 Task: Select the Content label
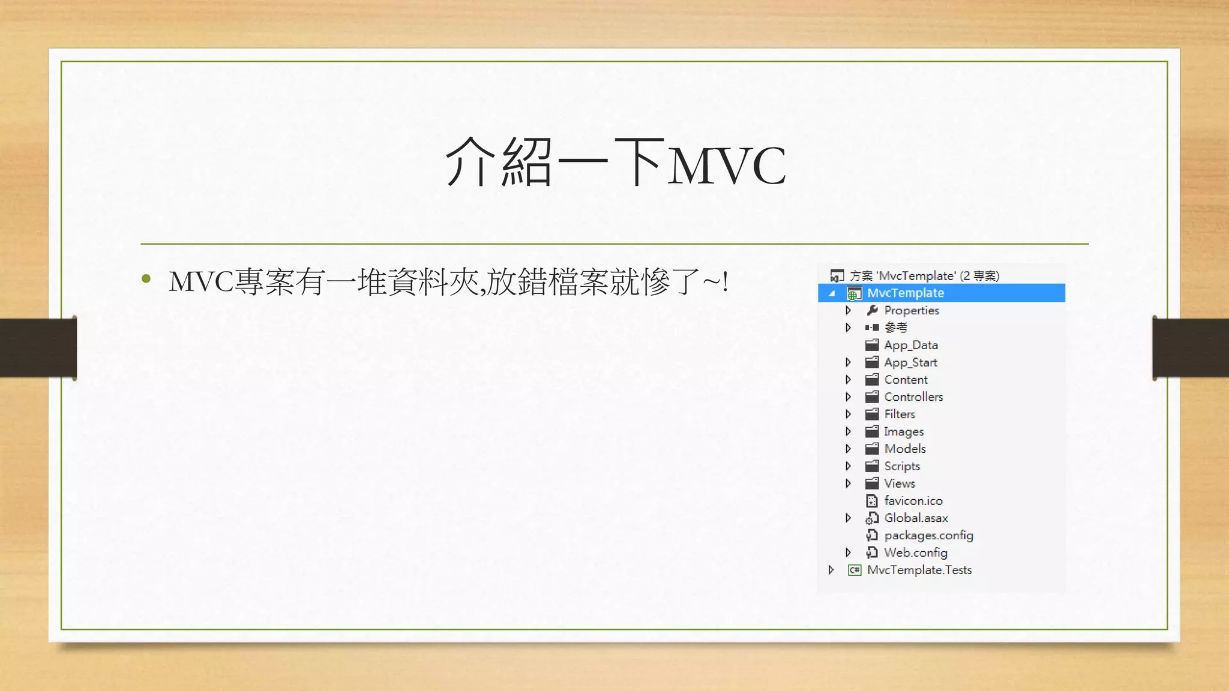coord(906,380)
